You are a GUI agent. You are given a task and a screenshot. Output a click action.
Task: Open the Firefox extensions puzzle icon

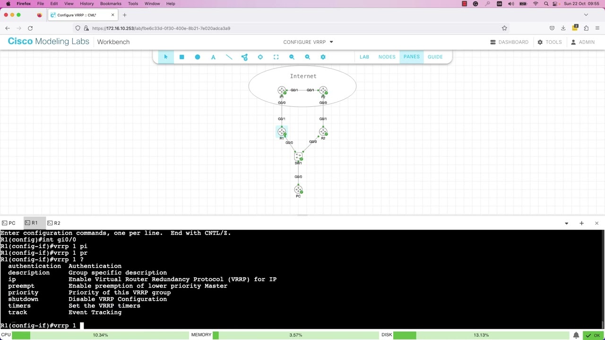(586, 28)
